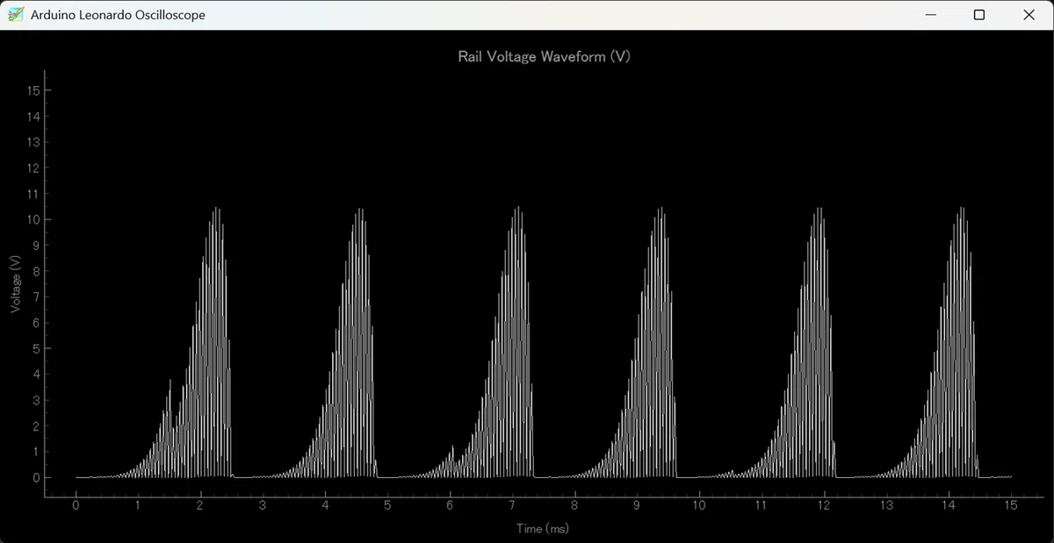
Task: Click time axis tick label 15
Action: (1011, 505)
